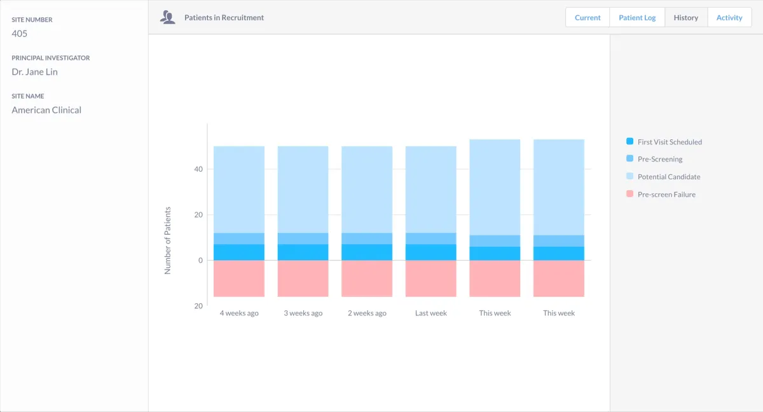Click the American Clinical site name
Screen dimensions: 763x412
pos(46,110)
